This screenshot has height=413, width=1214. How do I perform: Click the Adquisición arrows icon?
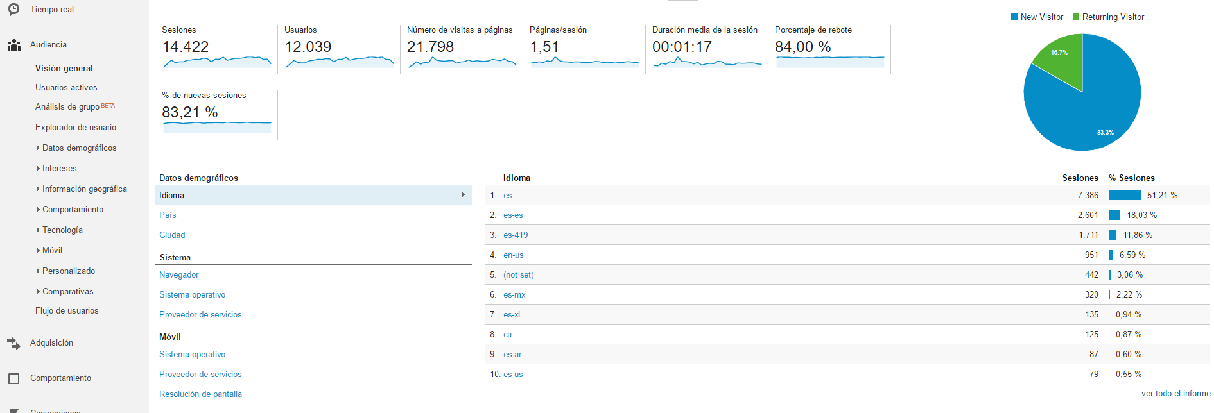point(13,343)
